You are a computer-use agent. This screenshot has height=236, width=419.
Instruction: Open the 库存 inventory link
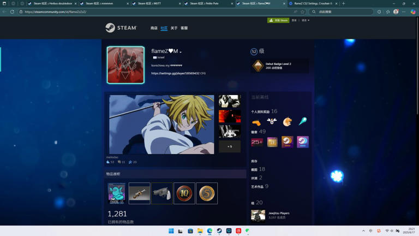coord(254,161)
